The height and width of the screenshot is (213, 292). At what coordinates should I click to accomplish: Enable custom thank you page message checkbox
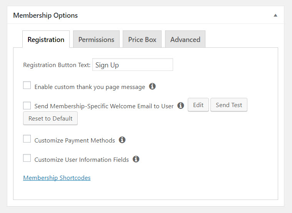27,85
